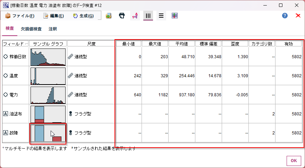The height and width of the screenshot is (168, 305).
Task: Click the ruler icon in 温度 row
Action: click(70, 76)
